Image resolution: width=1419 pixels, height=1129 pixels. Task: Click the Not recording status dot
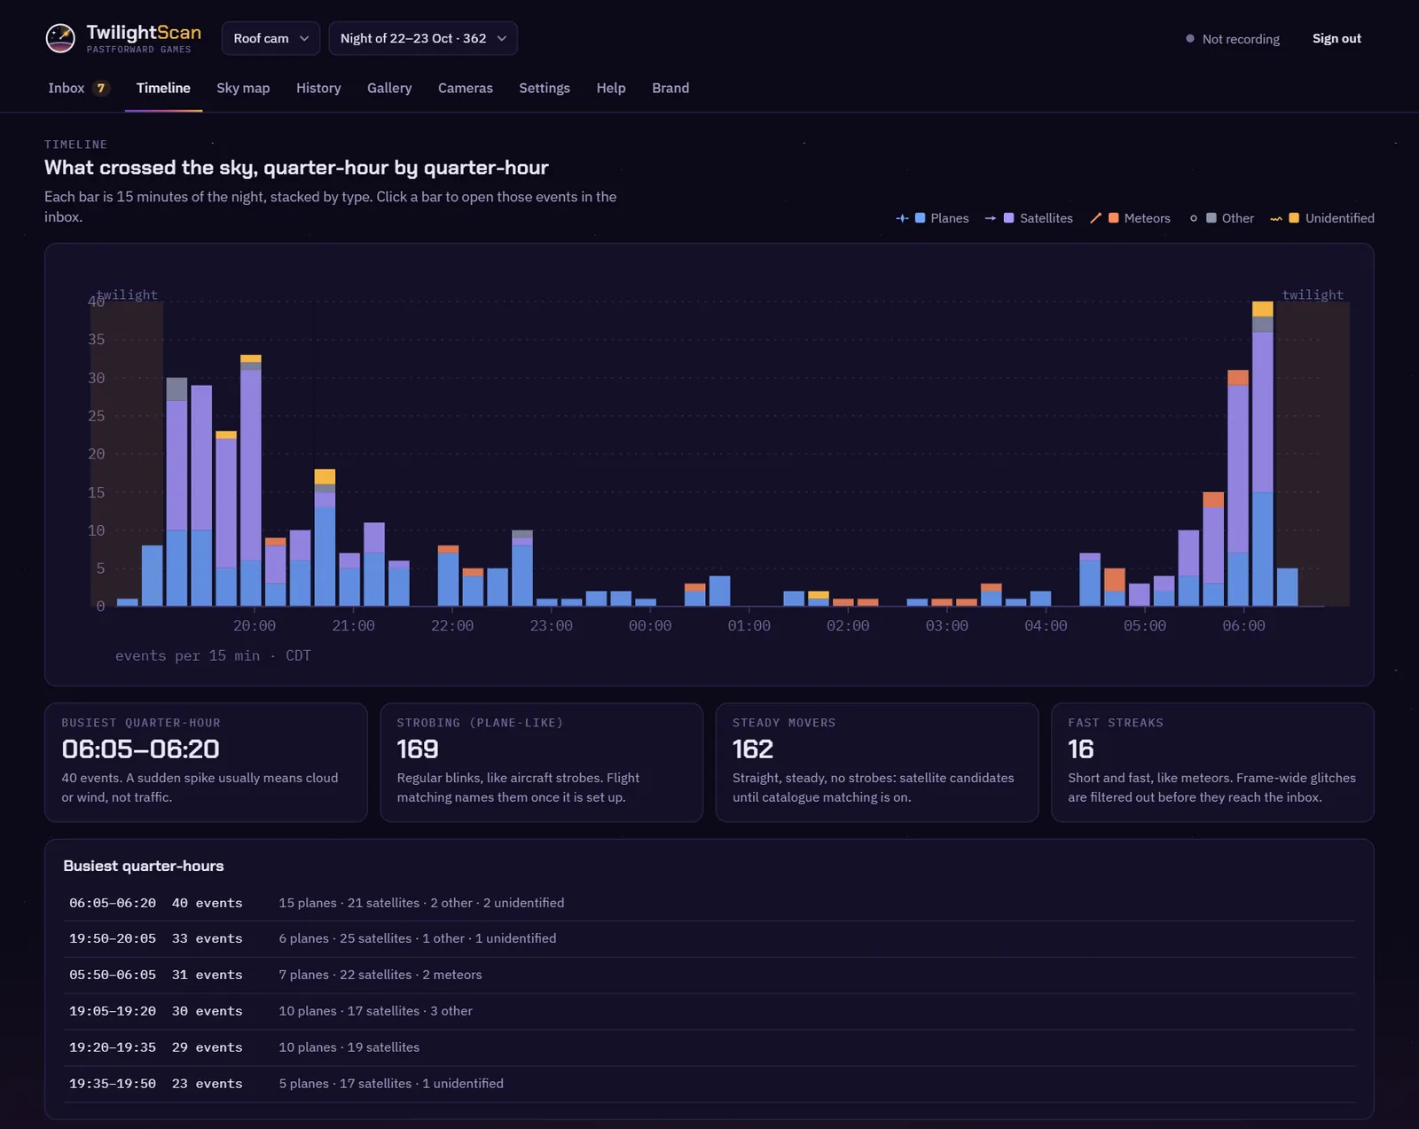(1190, 39)
